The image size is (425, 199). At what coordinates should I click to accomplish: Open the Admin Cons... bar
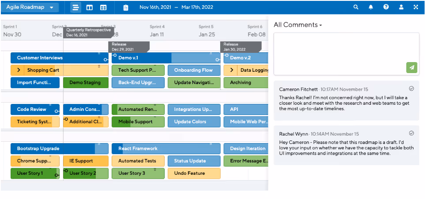point(86,109)
